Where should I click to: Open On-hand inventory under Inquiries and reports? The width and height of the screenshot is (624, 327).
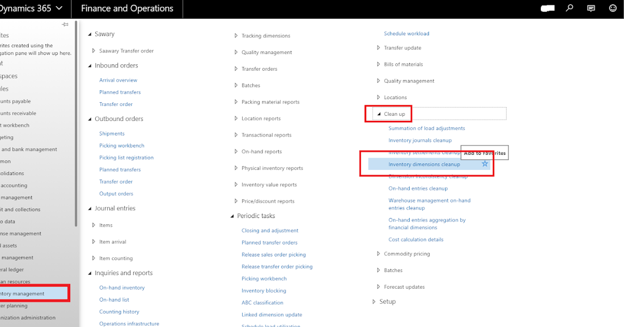pos(122,287)
